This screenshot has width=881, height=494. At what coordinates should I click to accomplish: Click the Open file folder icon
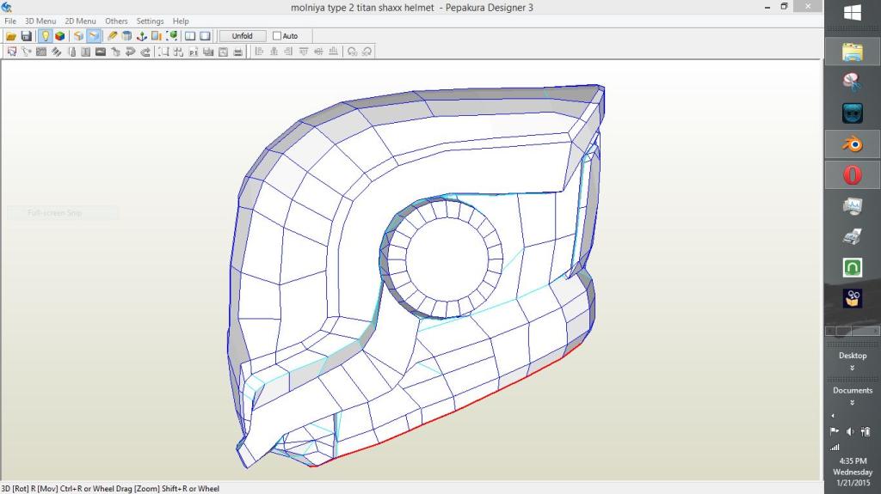(x=11, y=36)
